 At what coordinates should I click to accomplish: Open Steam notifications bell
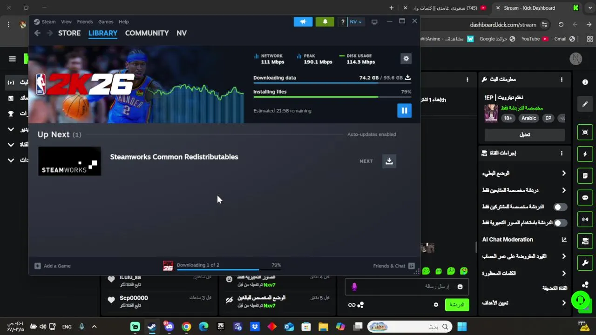(x=325, y=22)
